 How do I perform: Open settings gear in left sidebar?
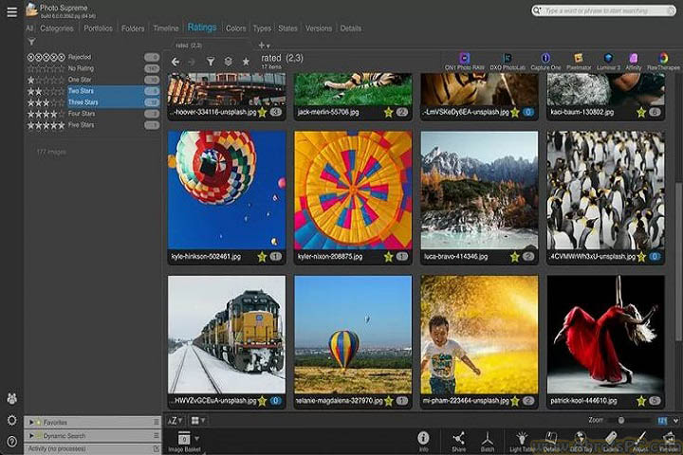click(x=12, y=420)
